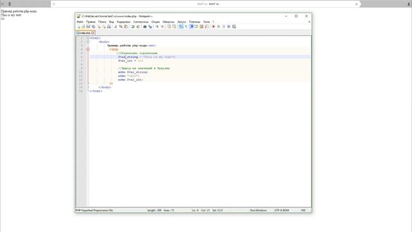Click the Playback macro icon
Image resolution: width=412 pixels, height=232 pixels.
pos(223,26)
